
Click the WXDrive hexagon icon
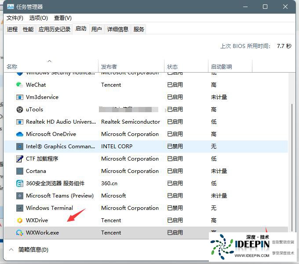(x=19, y=220)
